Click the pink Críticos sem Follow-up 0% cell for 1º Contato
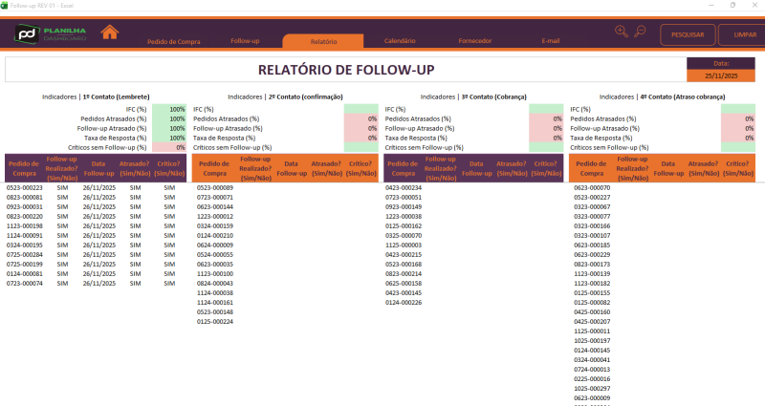This screenshot has width=765, height=406. [x=169, y=147]
